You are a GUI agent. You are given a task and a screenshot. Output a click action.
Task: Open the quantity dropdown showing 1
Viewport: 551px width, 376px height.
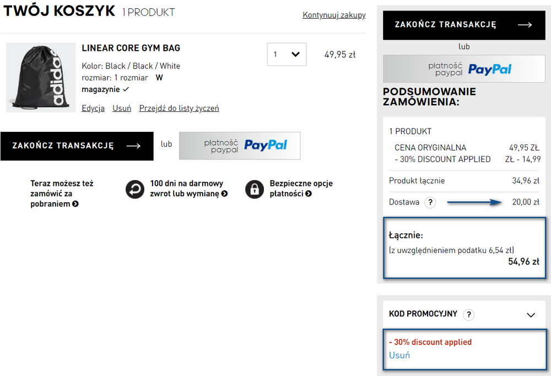pos(287,54)
